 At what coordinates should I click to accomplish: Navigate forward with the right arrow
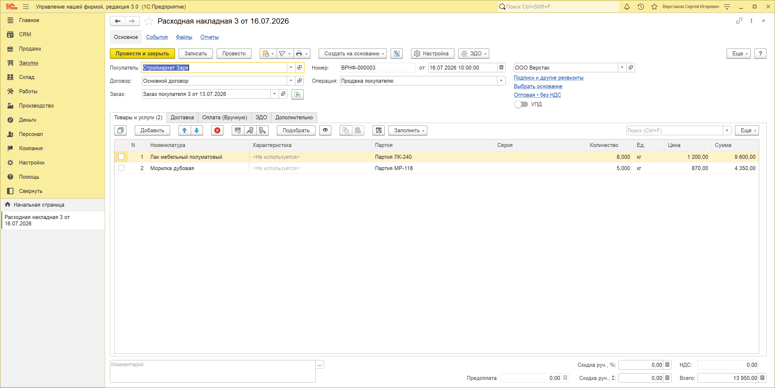132,21
